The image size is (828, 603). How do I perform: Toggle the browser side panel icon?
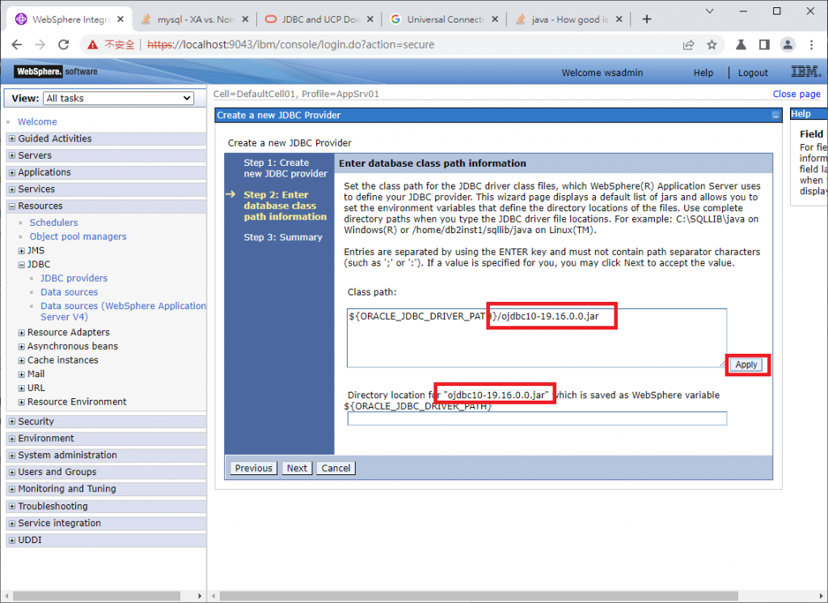(764, 45)
